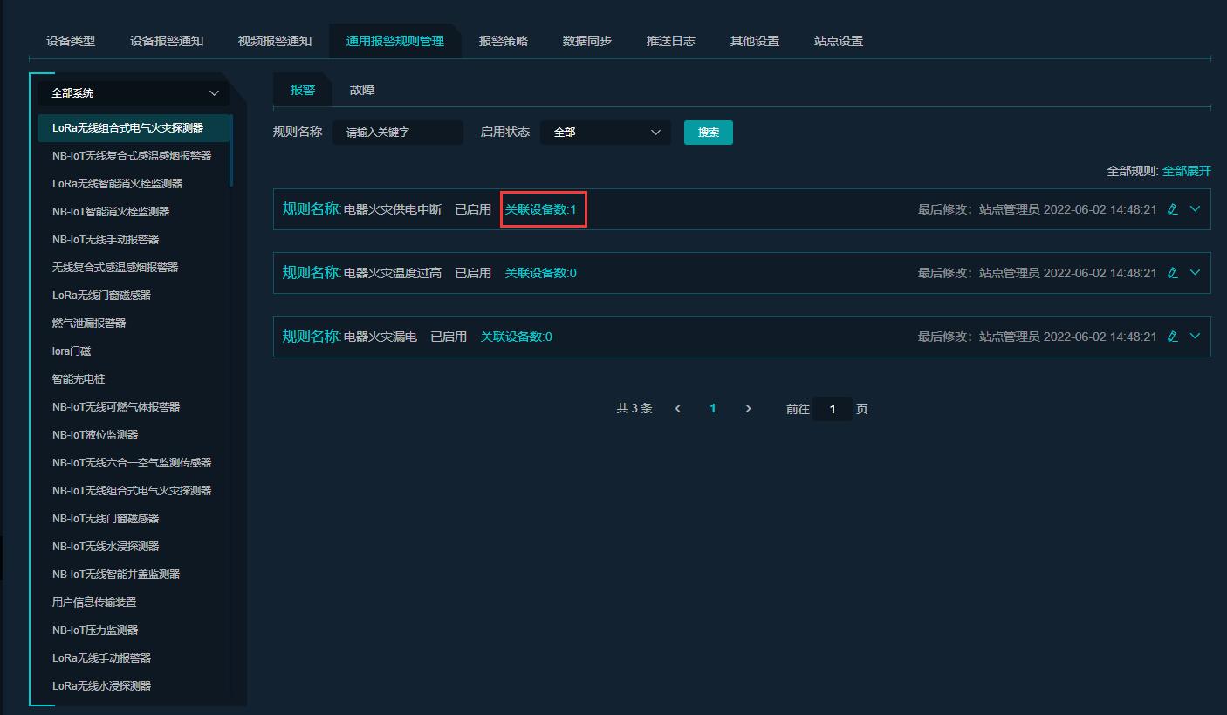The width and height of the screenshot is (1227, 715).
Task: Expand the 电器火灾供电中断 rule chevron
Action: 1196,209
